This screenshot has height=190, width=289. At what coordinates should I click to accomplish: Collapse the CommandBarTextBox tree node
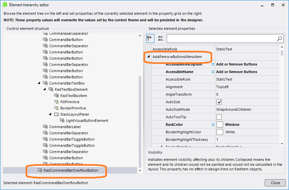click(39, 83)
